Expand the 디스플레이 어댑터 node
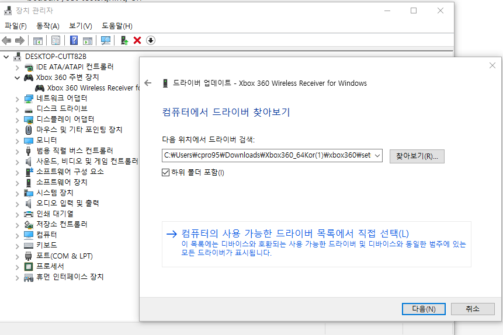 18,120
